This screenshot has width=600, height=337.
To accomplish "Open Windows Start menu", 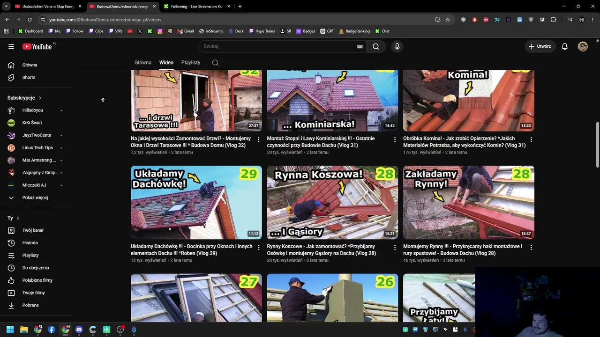I will 10,330.
